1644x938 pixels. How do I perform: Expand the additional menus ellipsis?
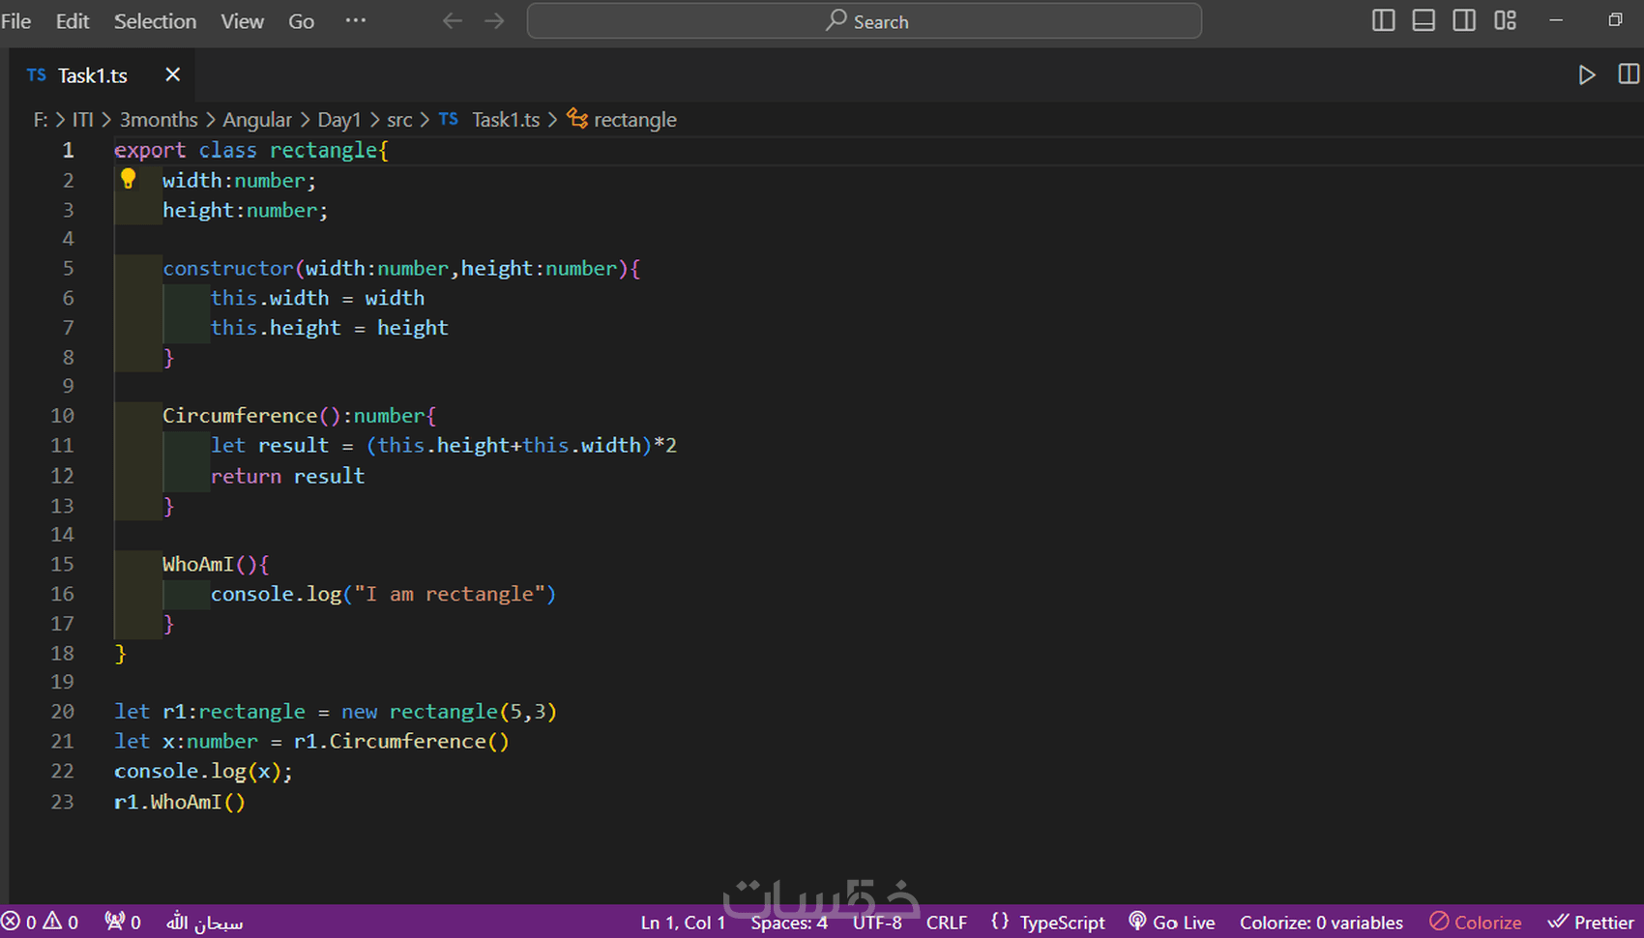[x=356, y=21]
